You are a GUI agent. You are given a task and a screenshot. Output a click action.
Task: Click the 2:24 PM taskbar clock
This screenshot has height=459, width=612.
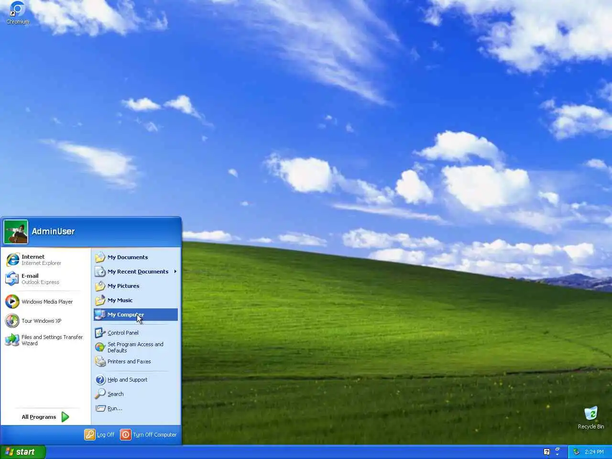pos(594,452)
